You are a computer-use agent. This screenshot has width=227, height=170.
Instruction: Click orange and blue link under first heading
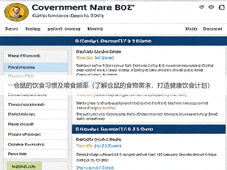click(95, 58)
